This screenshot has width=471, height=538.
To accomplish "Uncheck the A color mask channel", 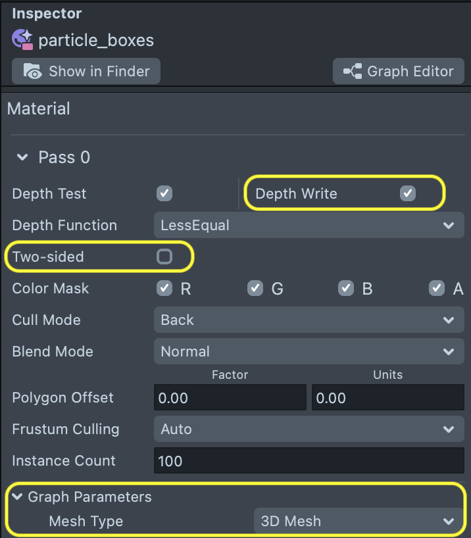I will point(436,288).
